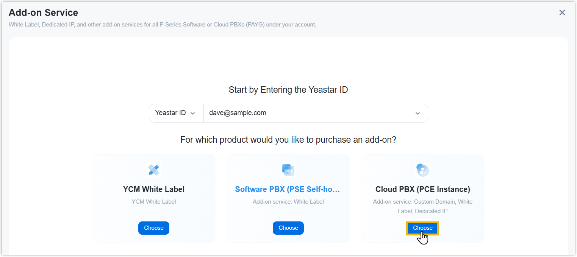Select the Cloud PBX (PCE Instance) title
This screenshot has width=577, height=257.
(x=422, y=189)
